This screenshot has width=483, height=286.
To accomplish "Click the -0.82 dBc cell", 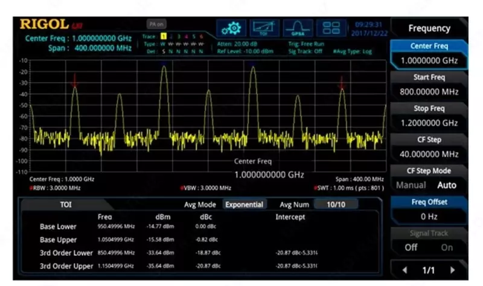I will pyautogui.click(x=206, y=240).
